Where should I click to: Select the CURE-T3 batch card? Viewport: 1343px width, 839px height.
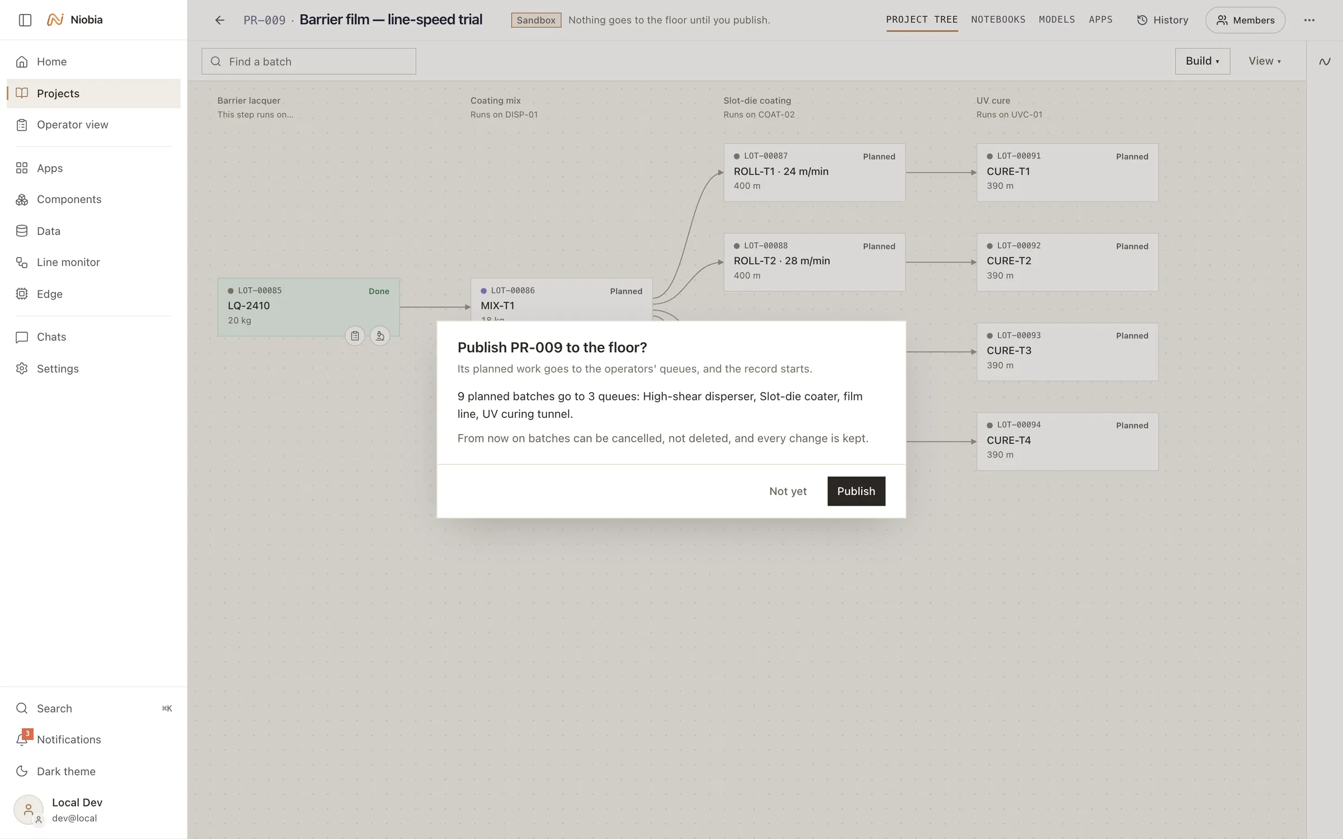[1067, 352]
